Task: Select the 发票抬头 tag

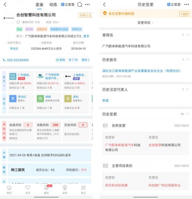Action: [x=77, y=29]
